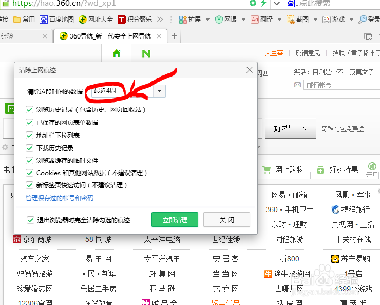Open the 网上购物 tab

(x=283, y=169)
